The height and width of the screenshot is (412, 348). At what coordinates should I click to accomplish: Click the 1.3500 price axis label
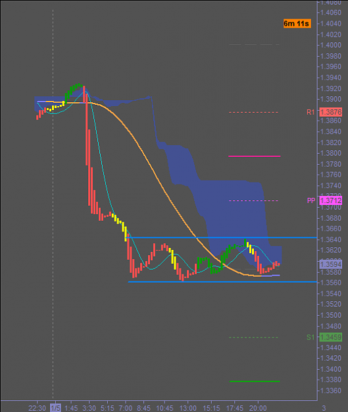pyautogui.click(x=331, y=315)
